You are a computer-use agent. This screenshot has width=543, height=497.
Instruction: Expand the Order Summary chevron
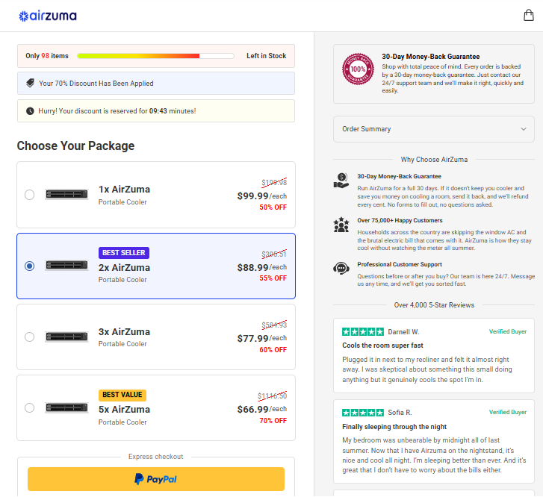tap(524, 129)
